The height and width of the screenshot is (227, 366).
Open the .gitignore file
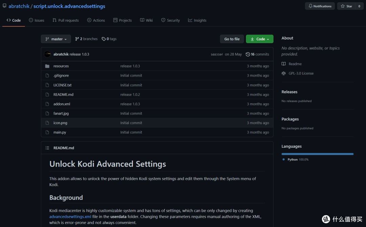(61, 75)
